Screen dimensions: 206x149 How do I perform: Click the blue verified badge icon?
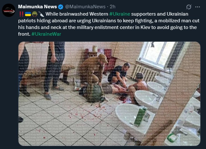click(61, 7)
